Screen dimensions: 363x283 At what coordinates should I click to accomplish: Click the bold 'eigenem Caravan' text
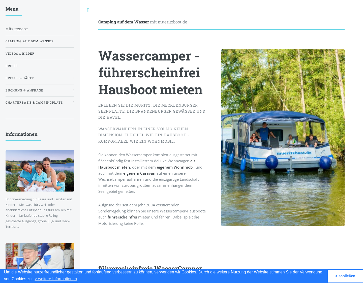click(x=139, y=173)
